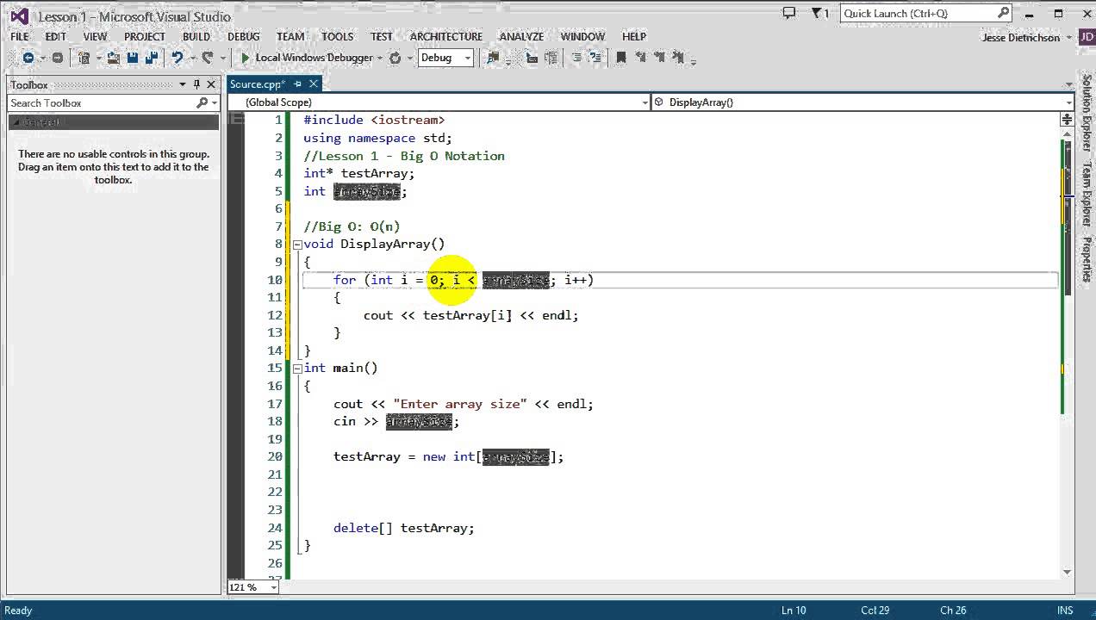Image resolution: width=1096 pixels, height=620 pixels.
Task: Click the Navigate Backward arrow icon
Action: point(28,58)
